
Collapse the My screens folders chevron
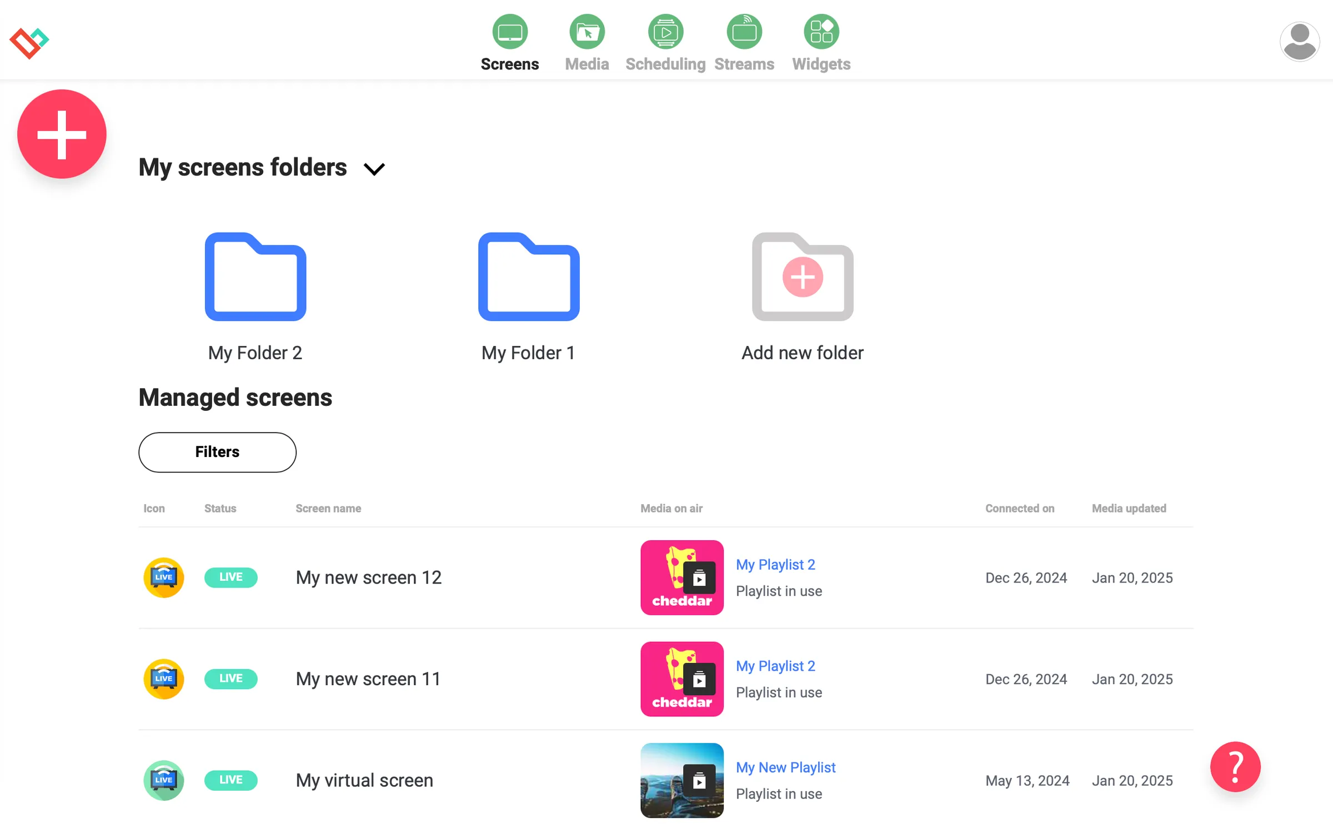374,169
